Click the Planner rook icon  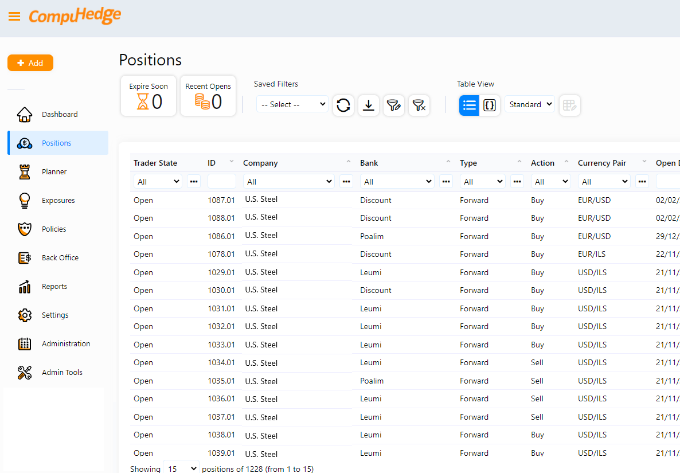(x=25, y=171)
